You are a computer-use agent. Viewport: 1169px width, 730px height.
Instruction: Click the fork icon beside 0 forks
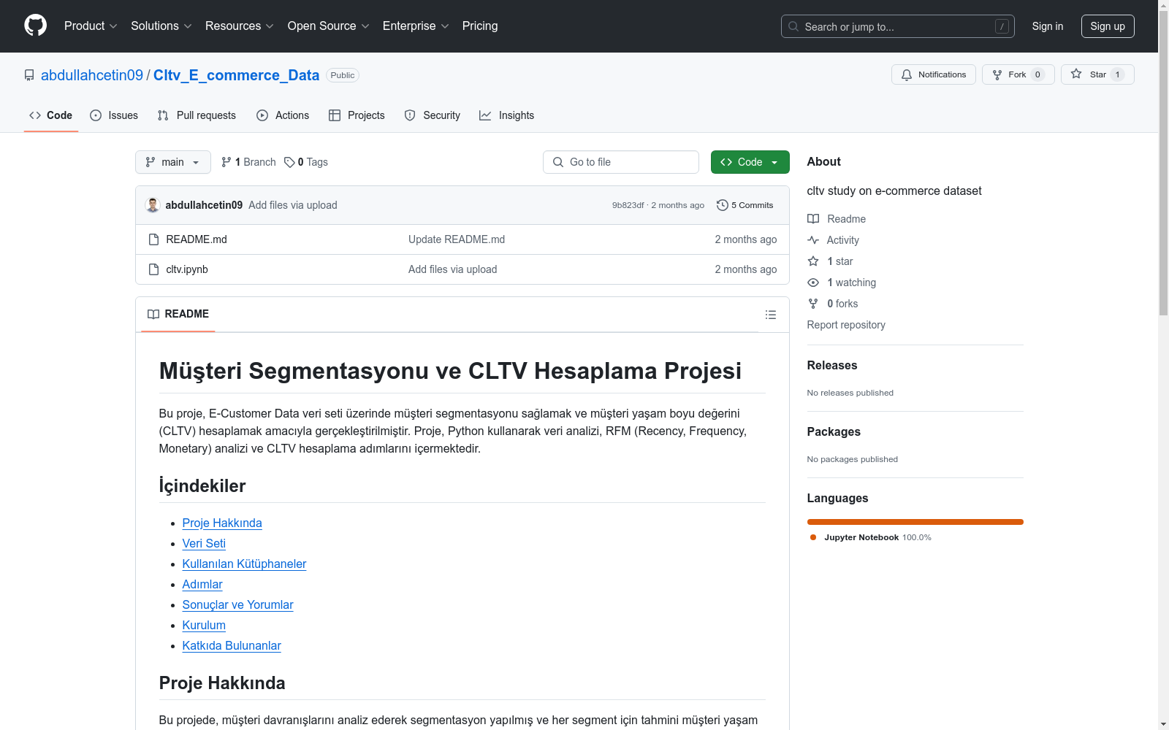pos(813,304)
